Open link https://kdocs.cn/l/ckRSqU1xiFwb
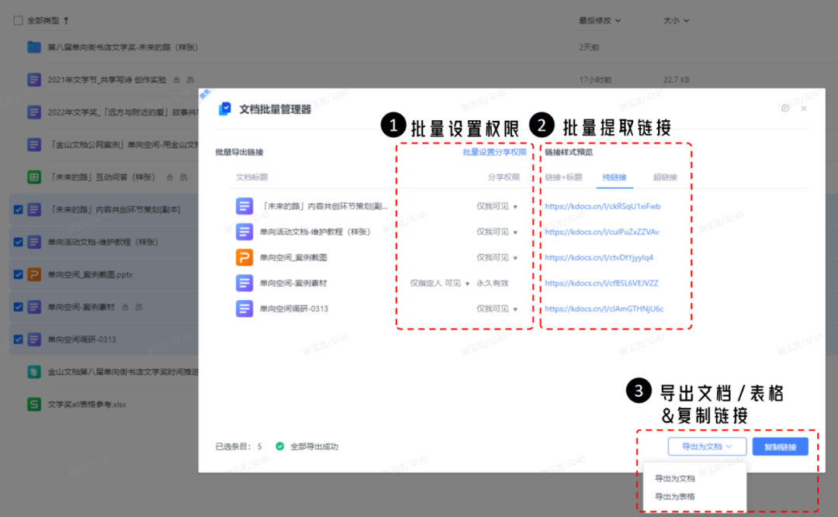 coord(603,206)
